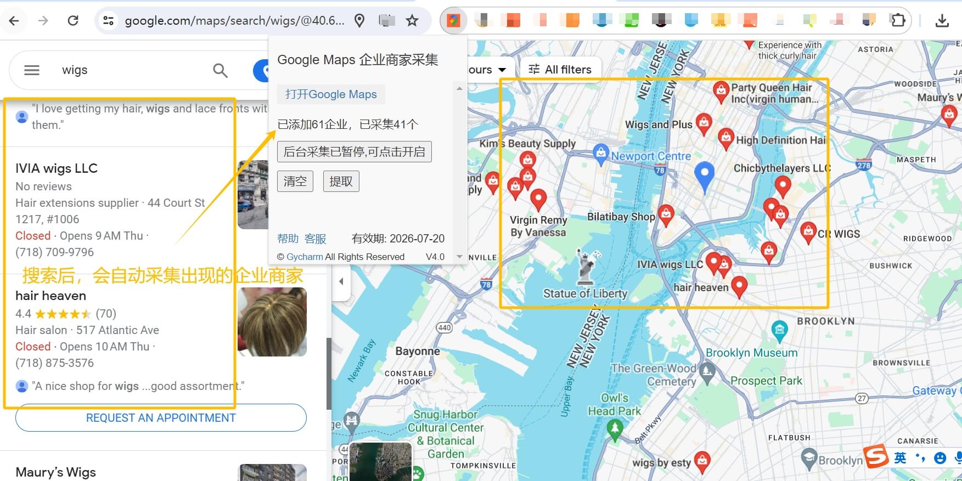Image resolution: width=962 pixels, height=481 pixels.
Task: Click the High Definition Hair map pin
Action: click(726, 139)
